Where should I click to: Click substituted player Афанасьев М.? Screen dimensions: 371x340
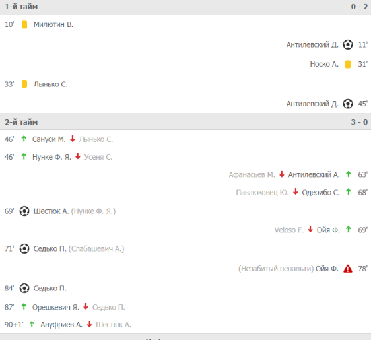coord(252,174)
